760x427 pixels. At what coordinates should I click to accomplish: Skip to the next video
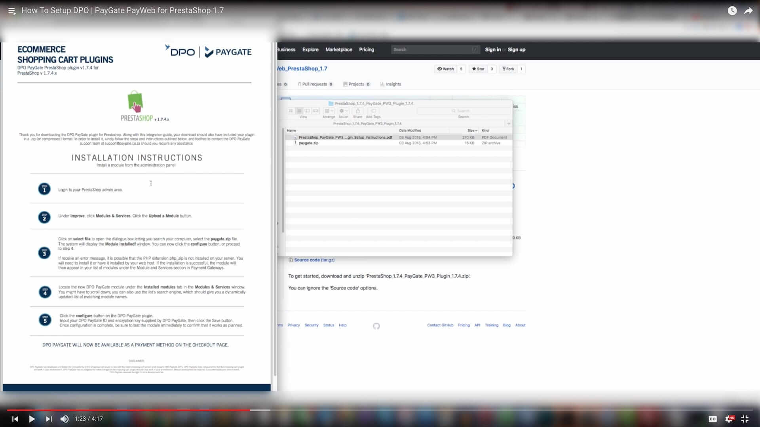tap(49, 419)
